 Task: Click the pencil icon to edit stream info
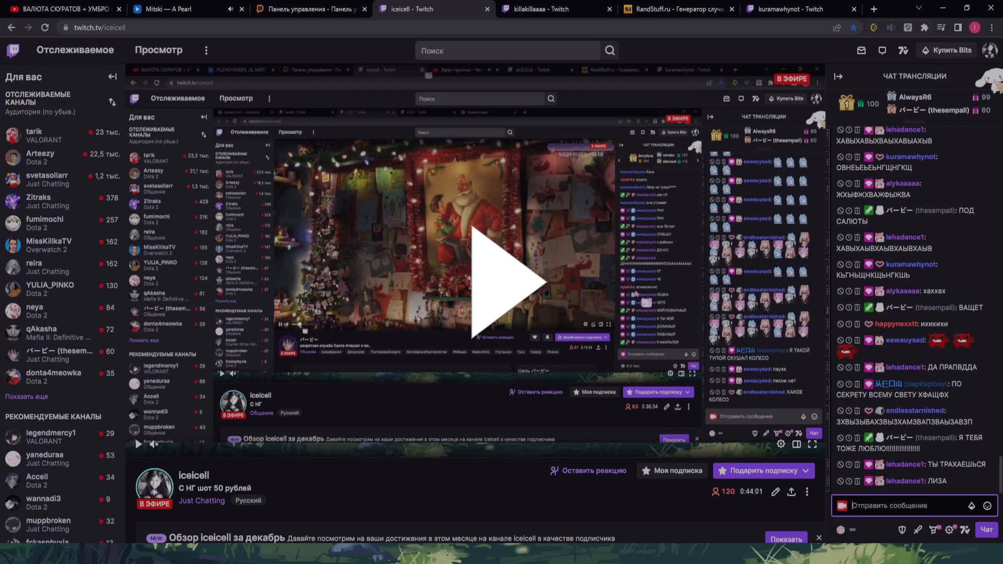[x=775, y=491]
